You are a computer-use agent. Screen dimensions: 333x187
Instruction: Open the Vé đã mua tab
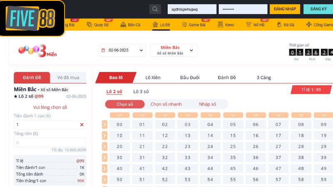(68, 78)
